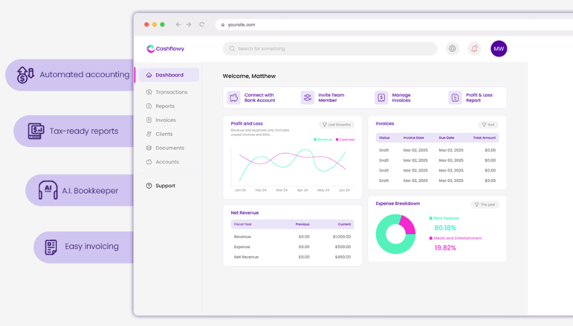Open the This year filter dropdown
This screenshot has height=326, width=573.
tap(485, 205)
